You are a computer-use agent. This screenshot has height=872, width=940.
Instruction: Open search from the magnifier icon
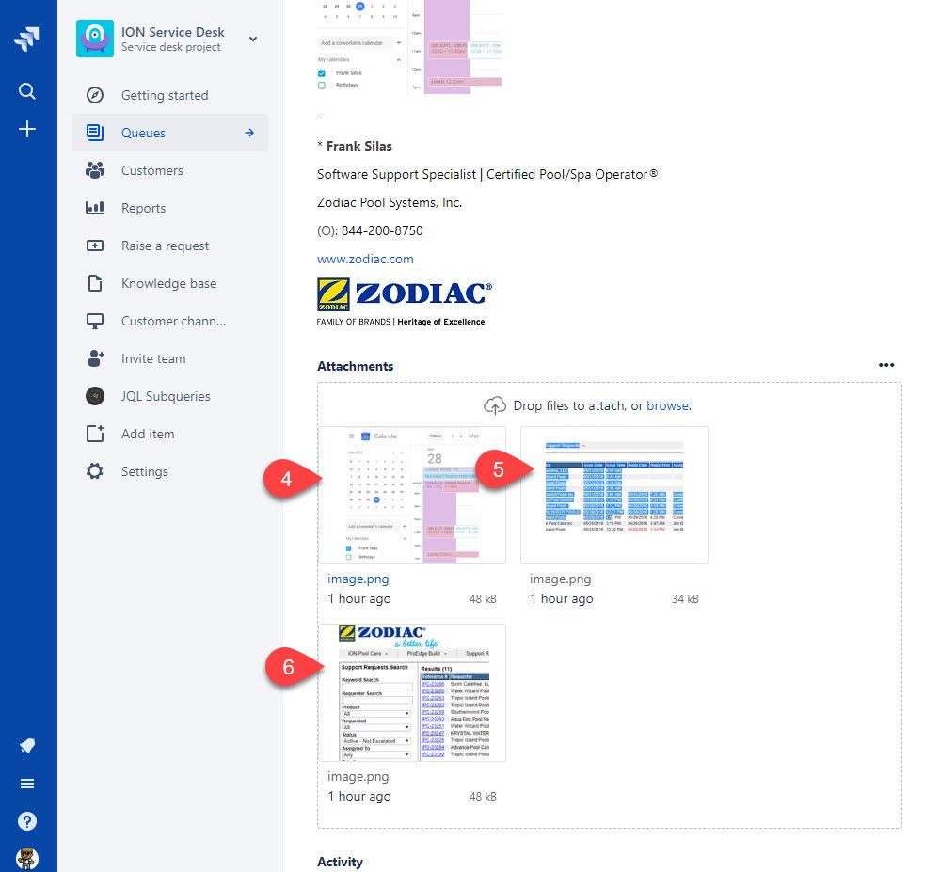(27, 91)
